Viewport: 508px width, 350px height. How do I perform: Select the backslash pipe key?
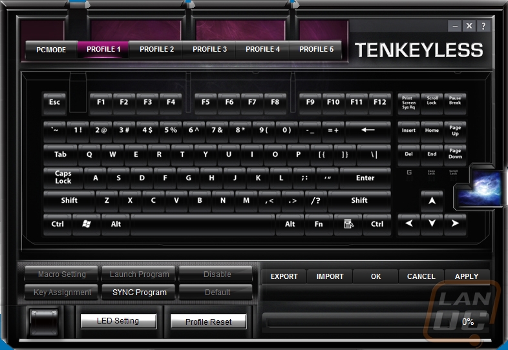[374, 155]
